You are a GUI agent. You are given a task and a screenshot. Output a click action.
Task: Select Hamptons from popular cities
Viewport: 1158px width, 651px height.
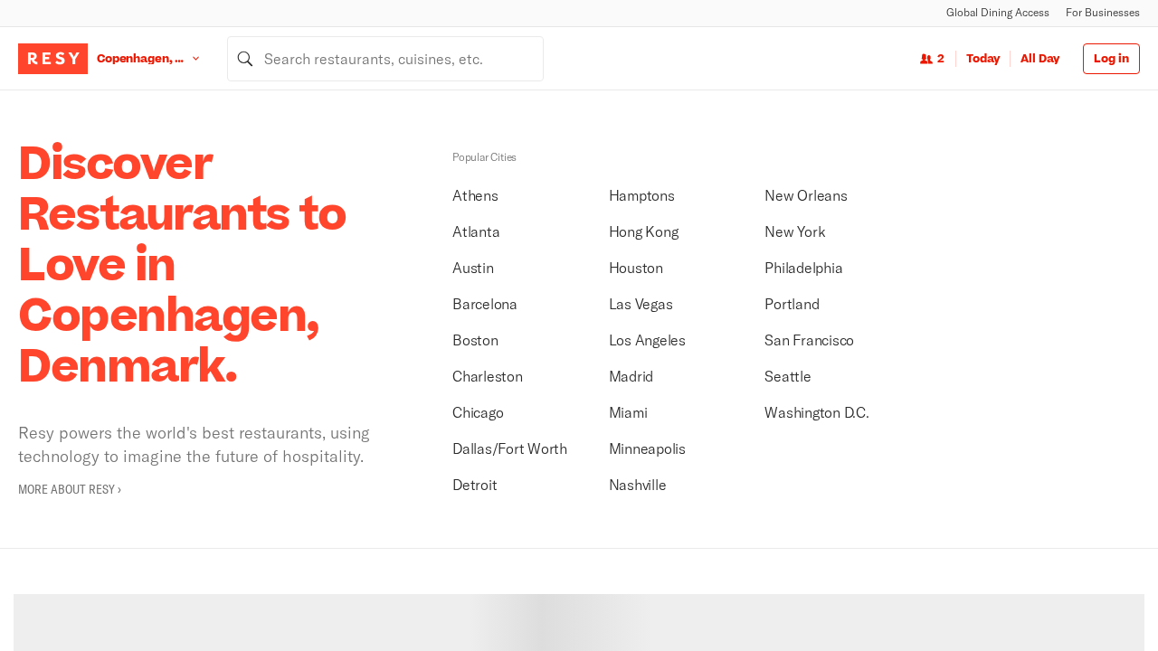[x=641, y=195]
